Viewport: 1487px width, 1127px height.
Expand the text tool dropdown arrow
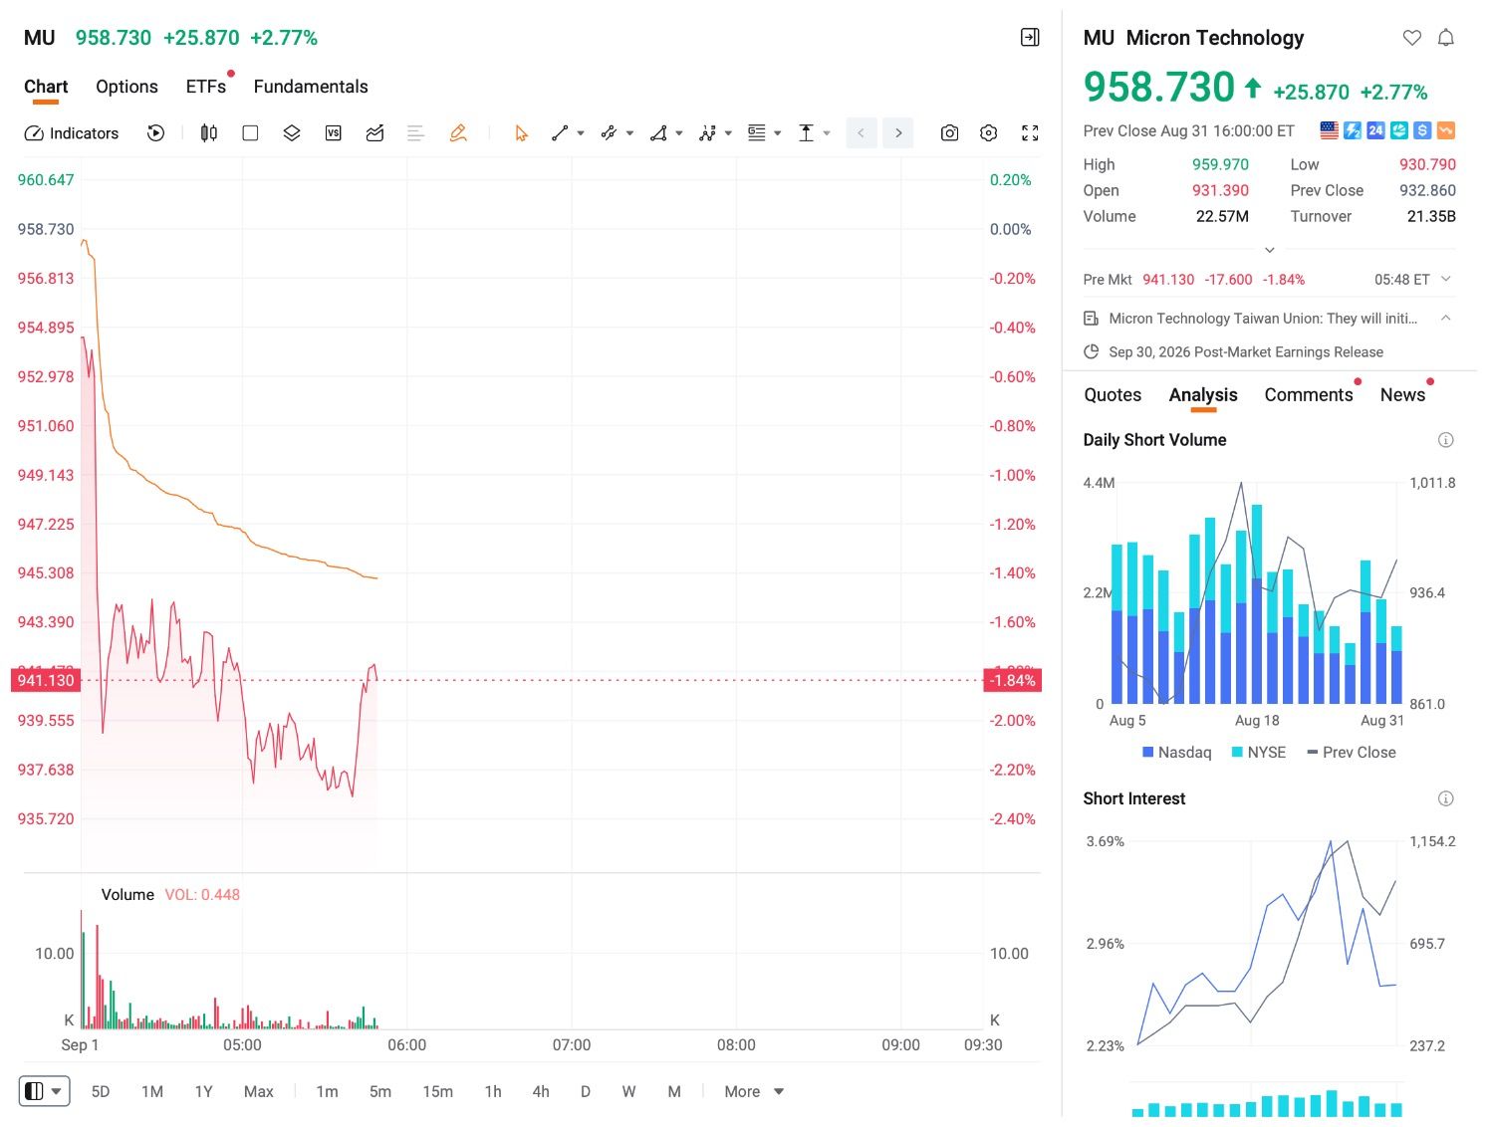click(827, 133)
